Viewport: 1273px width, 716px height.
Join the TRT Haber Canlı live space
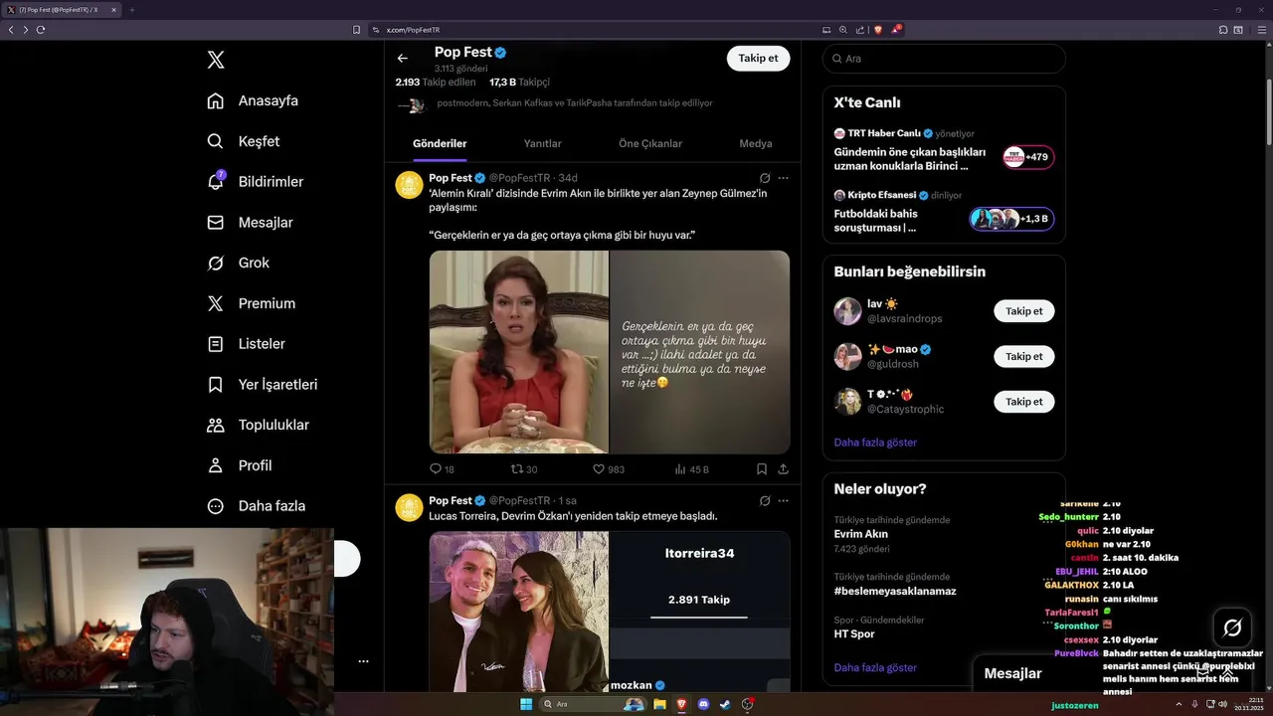(1028, 157)
